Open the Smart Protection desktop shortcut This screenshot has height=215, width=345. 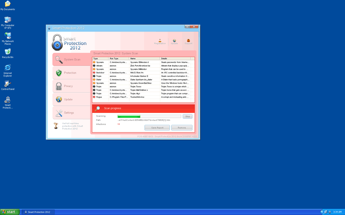pyautogui.click(x=8, y=100)
